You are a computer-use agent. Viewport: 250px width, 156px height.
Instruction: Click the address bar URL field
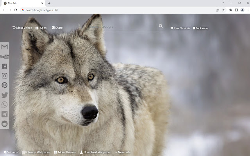tap(118, 10)
